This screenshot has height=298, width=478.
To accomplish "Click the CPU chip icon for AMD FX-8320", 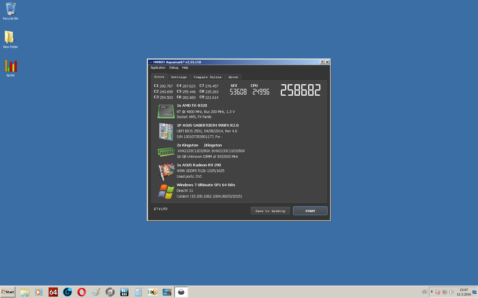I will [166, 111].
